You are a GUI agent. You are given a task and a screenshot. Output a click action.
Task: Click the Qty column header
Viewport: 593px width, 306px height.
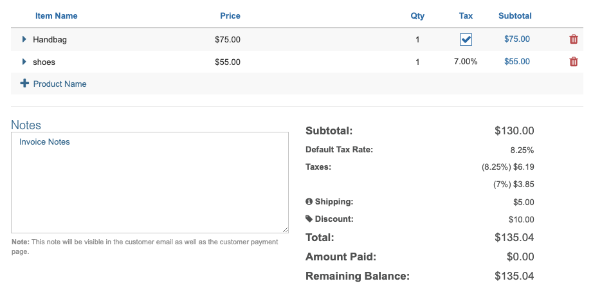coord(417,15)
